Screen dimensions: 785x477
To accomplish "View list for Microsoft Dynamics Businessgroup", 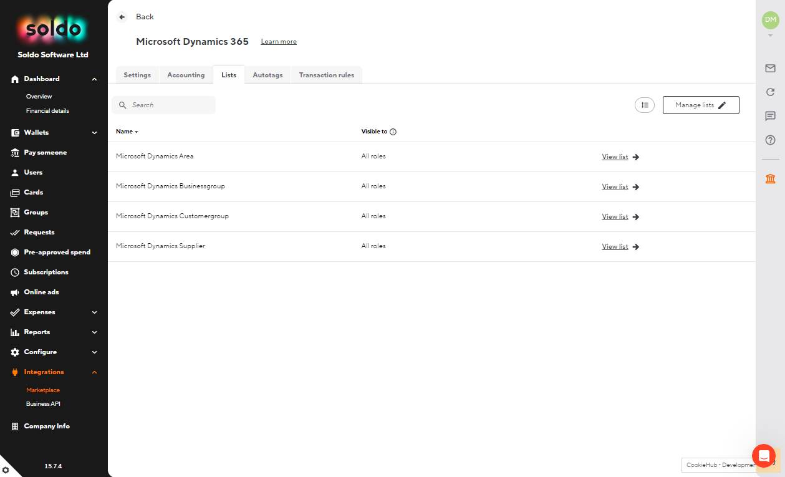I will (x=620, y=187).
